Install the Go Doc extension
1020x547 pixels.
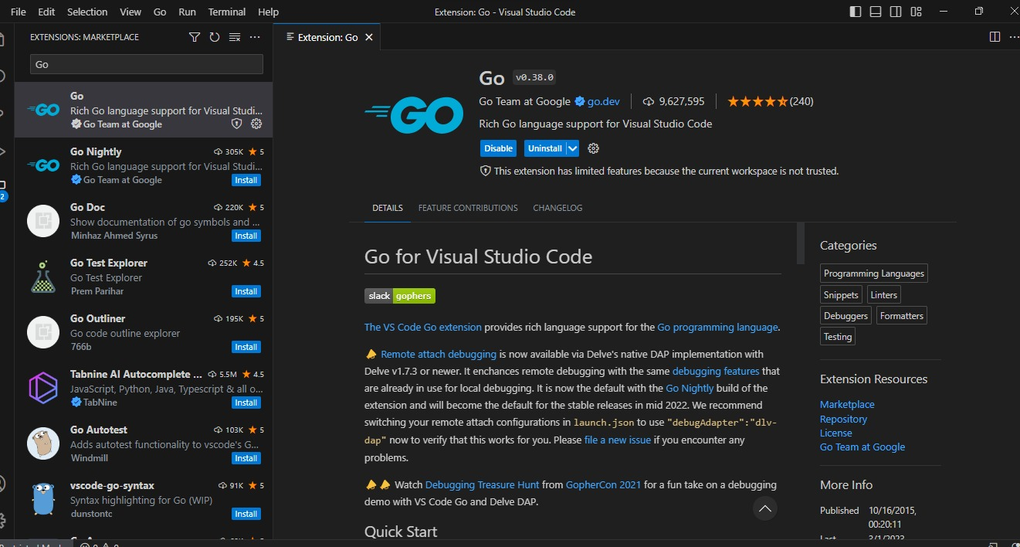pyautogui.click(x=246, y=236)
